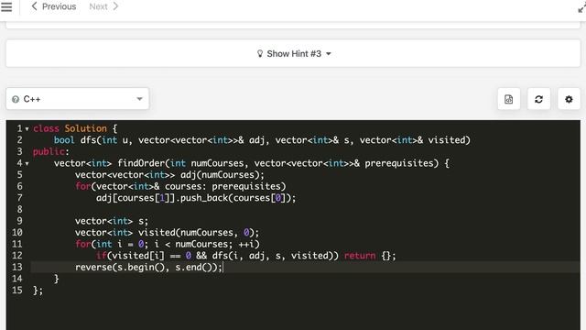
Task: Open the C++ language dropdown
Action: 77,99
